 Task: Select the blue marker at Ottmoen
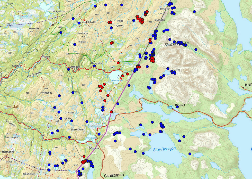coord(68,69)
